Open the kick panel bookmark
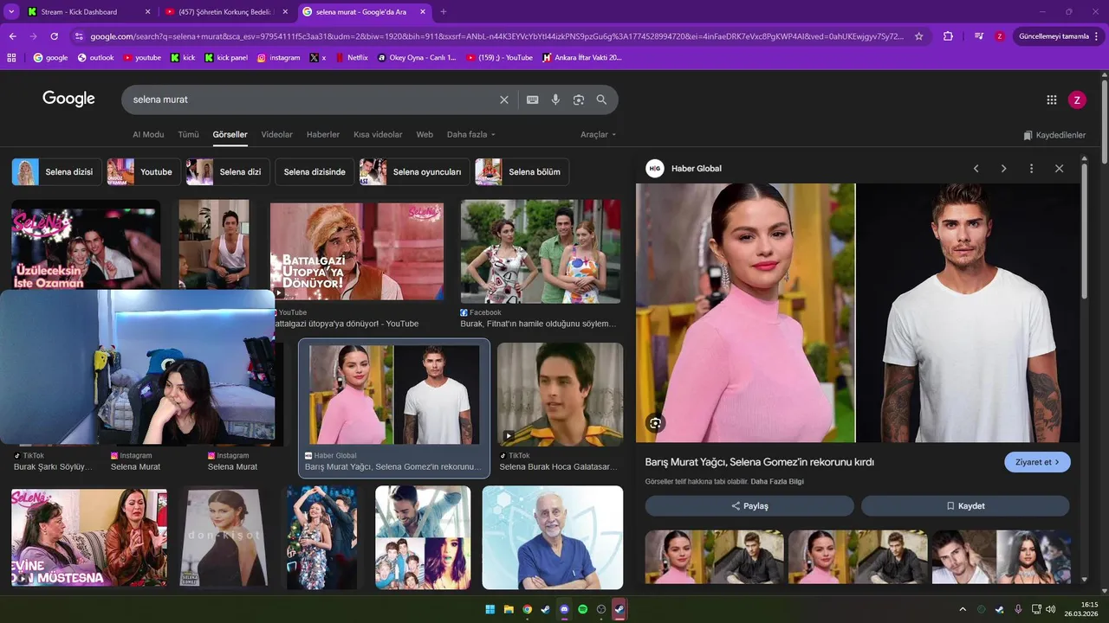The width and height of the screenshot is (1109, 623). 226,58
